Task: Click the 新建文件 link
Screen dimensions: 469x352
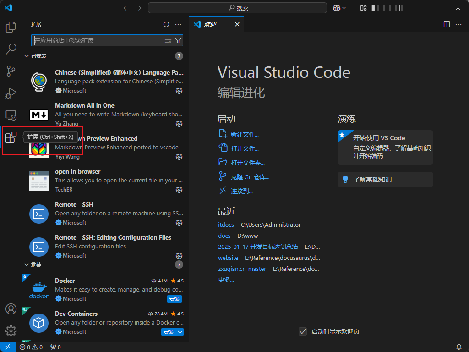Action: (x=245, y=134)
